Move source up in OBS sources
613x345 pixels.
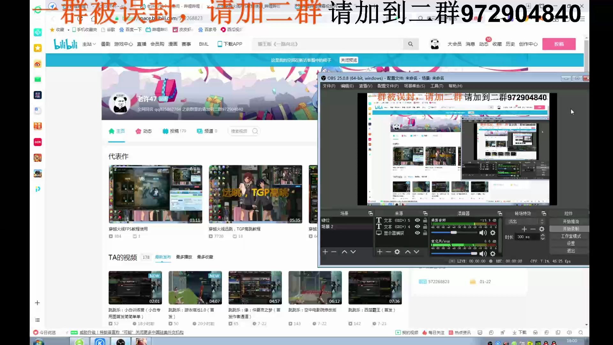(x=408, y=252)
